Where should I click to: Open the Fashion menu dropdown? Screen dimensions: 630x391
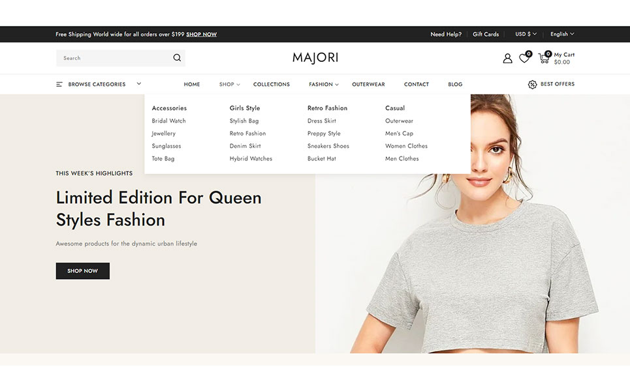[324, 84]
